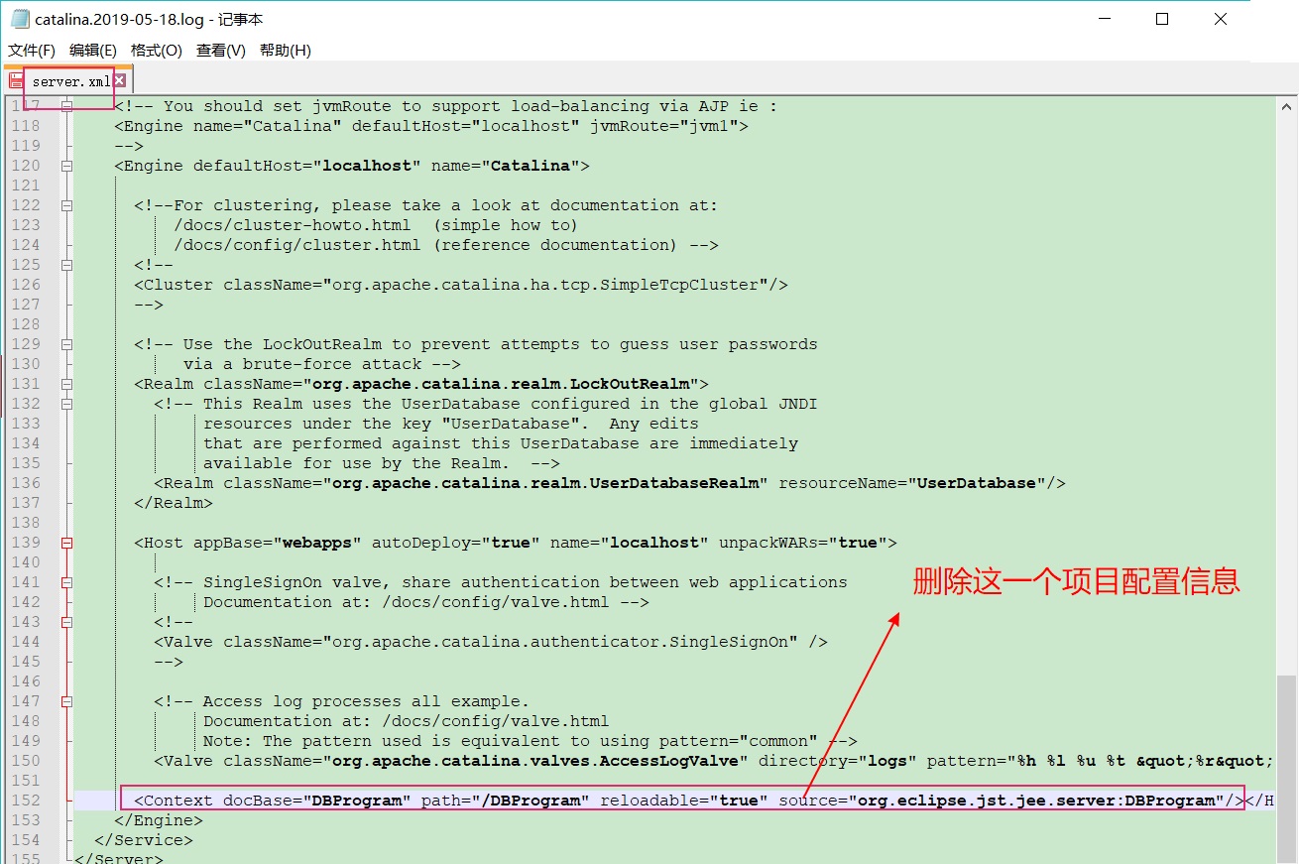This screenshot has height=864, width=1299.
Task: Collapse the LockOutRealm comment fold at line 129
Action: 66,344
